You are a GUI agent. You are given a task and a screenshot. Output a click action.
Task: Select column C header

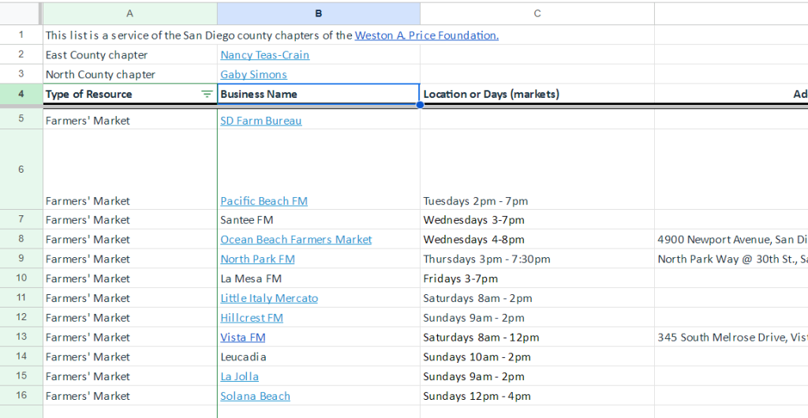[x=537, y=13]
